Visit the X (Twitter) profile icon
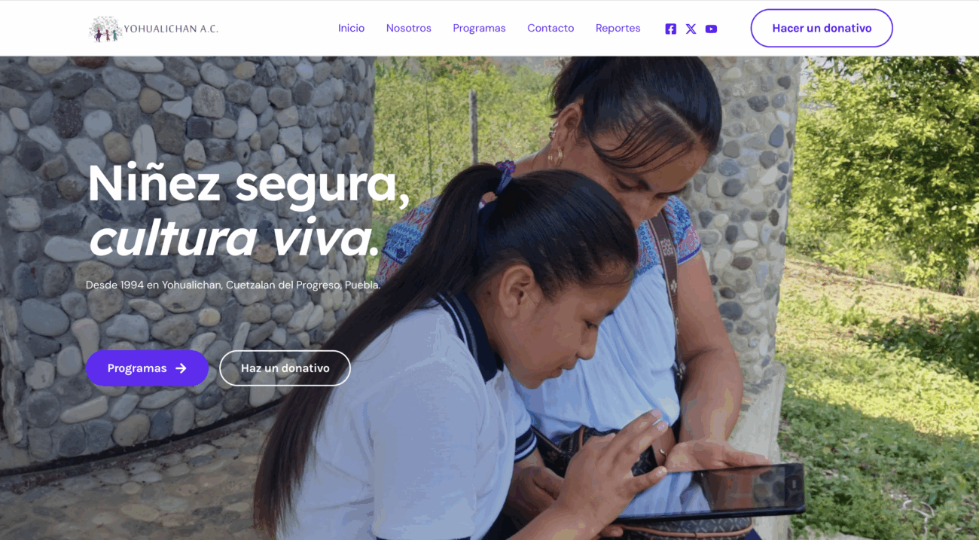 click(x=691, y=29)
